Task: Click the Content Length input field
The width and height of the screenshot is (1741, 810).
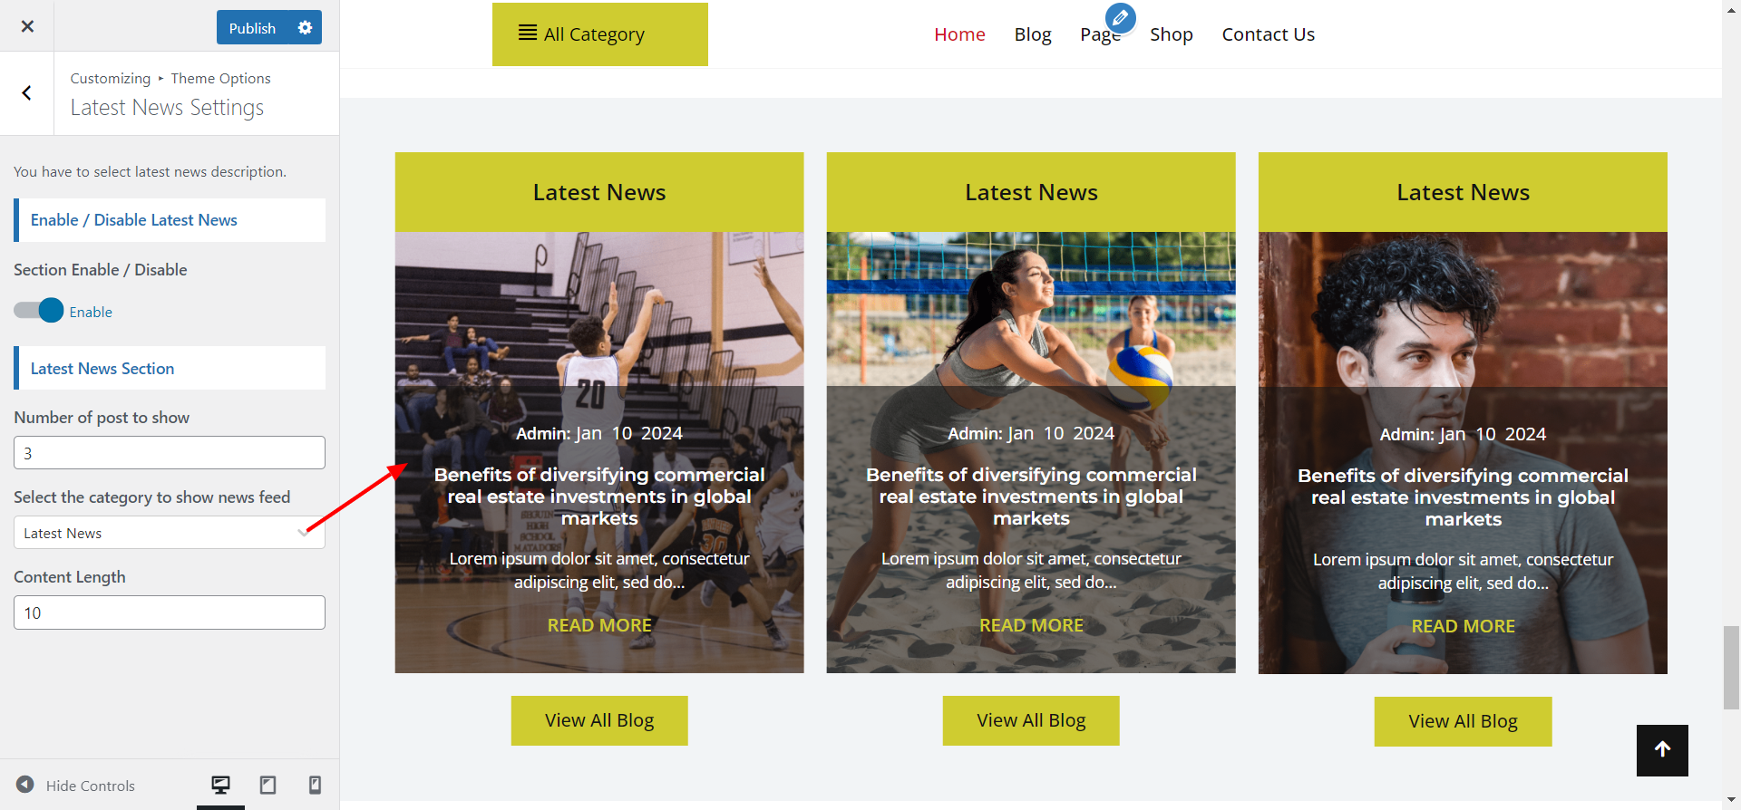Action: [170, 612]
